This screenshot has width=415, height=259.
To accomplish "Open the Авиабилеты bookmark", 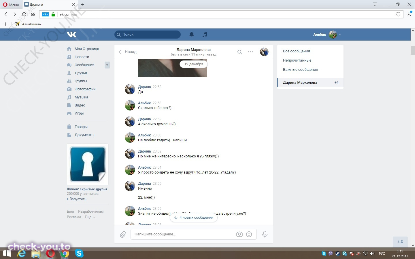I will 29,24.
